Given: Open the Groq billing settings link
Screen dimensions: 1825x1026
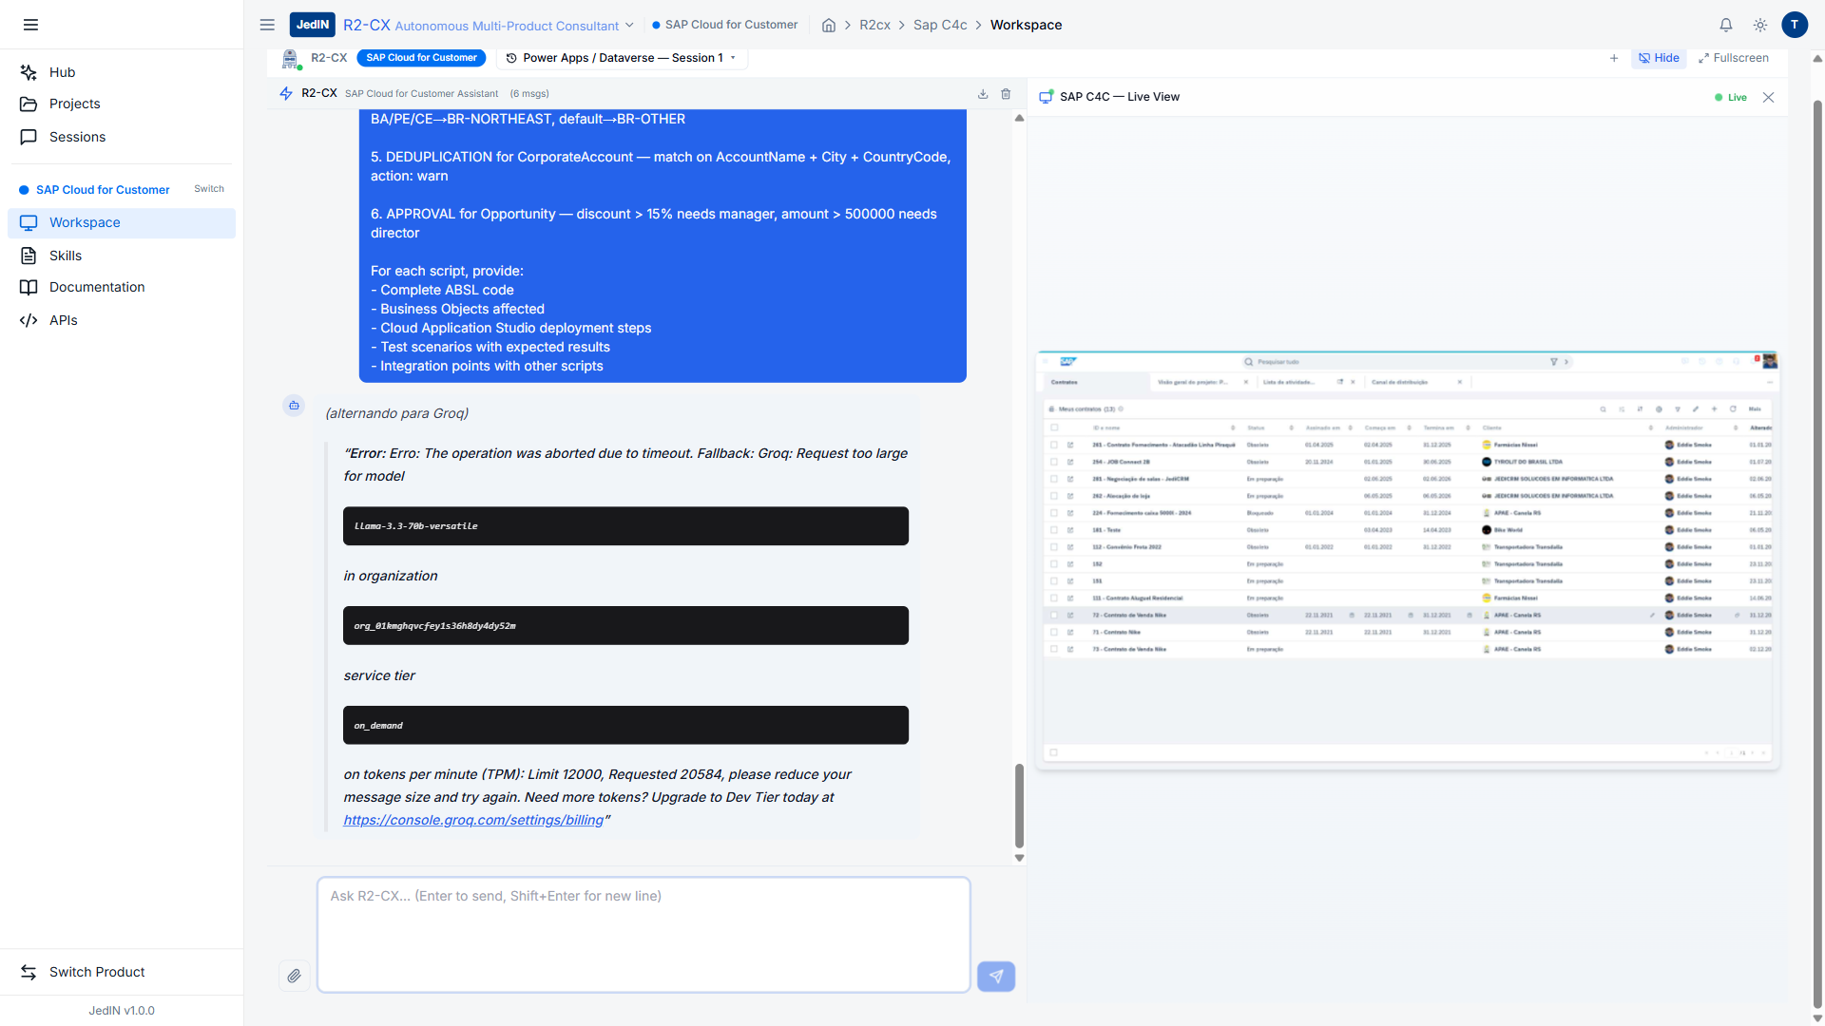Looking at the screenshot, I should pyautogui.click(x=473, y=820).
